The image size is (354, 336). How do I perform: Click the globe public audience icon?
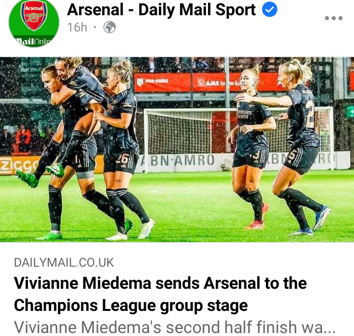click(110, 28)
